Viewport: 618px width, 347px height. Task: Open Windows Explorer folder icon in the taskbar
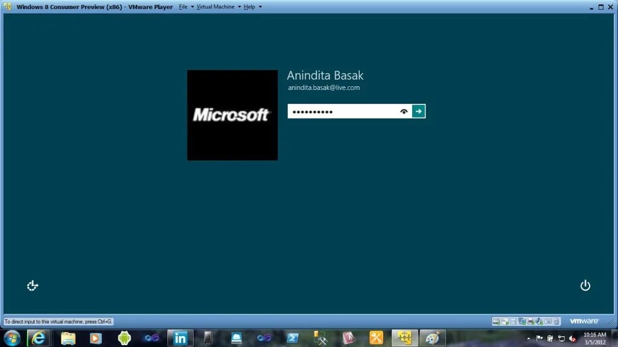click(68, 339)
